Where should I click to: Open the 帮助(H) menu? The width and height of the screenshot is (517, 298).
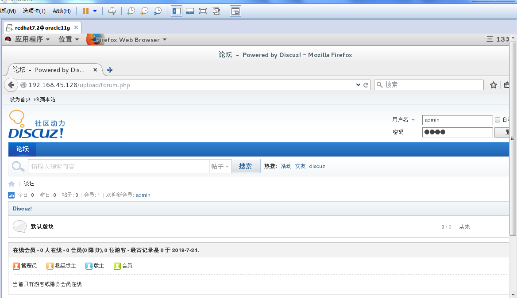[x=62, y=11]
